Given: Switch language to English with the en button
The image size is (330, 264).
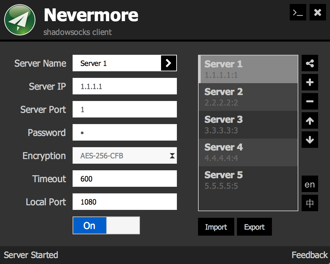Looking at the screenshot, I should 310,184.
